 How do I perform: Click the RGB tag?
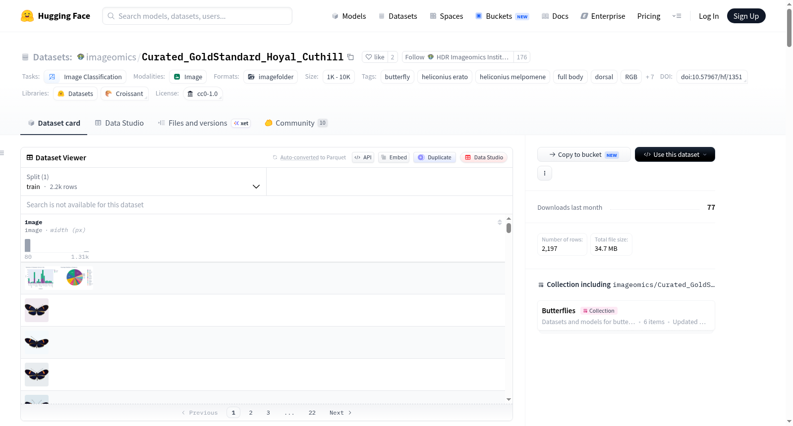click(631, 77)
